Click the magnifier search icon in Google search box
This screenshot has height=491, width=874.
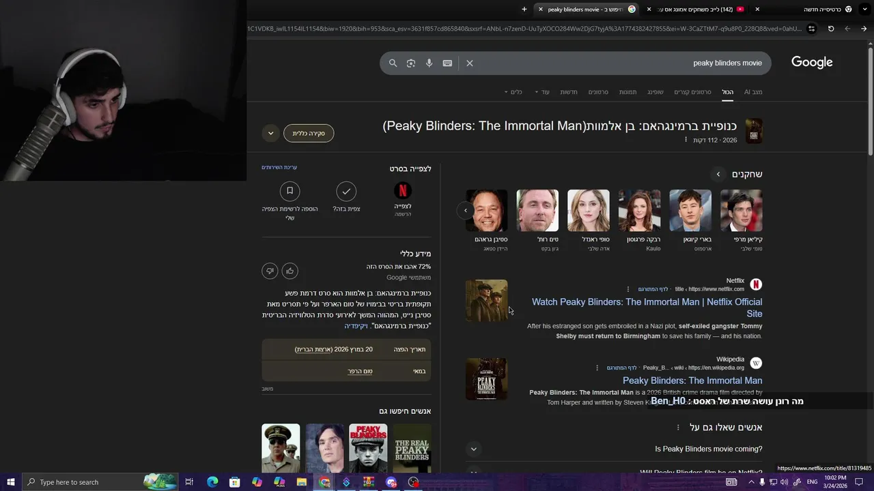pos(393,63)
